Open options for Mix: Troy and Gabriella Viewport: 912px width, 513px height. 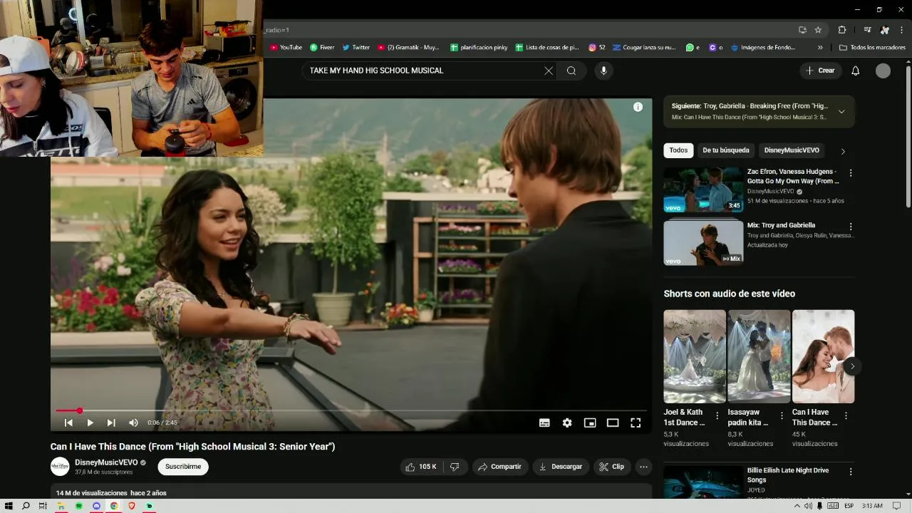coord(850,227)
